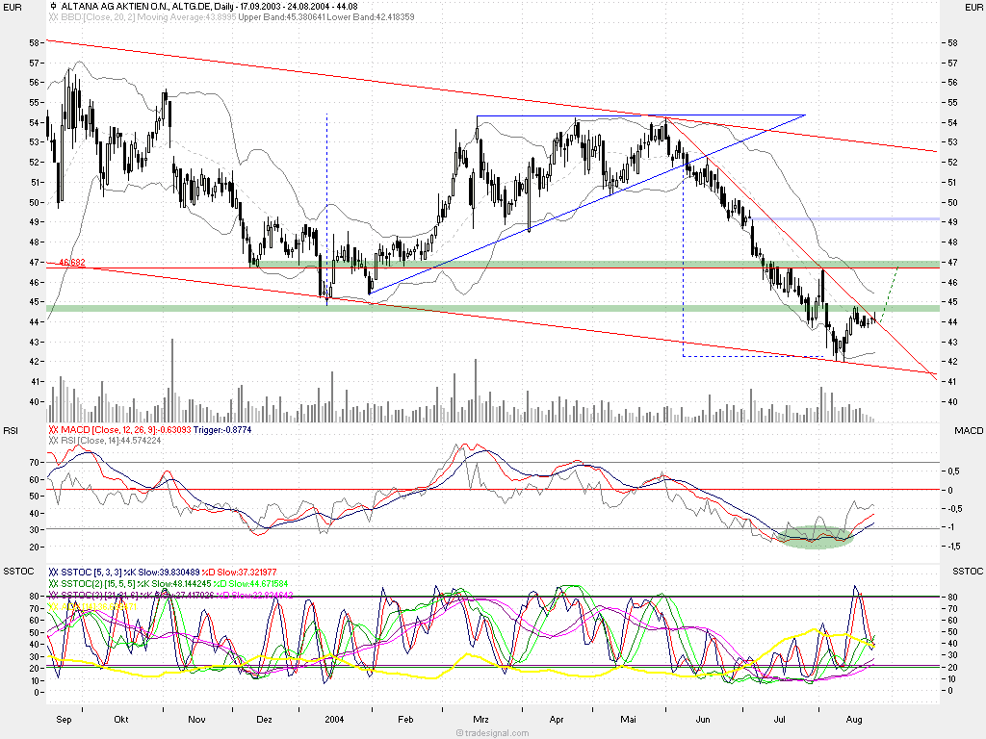The image size is (986, 739).
Task: Select the SSTOC(2) [15, 5, 5] legend text
Action: [x=136, y=584]
